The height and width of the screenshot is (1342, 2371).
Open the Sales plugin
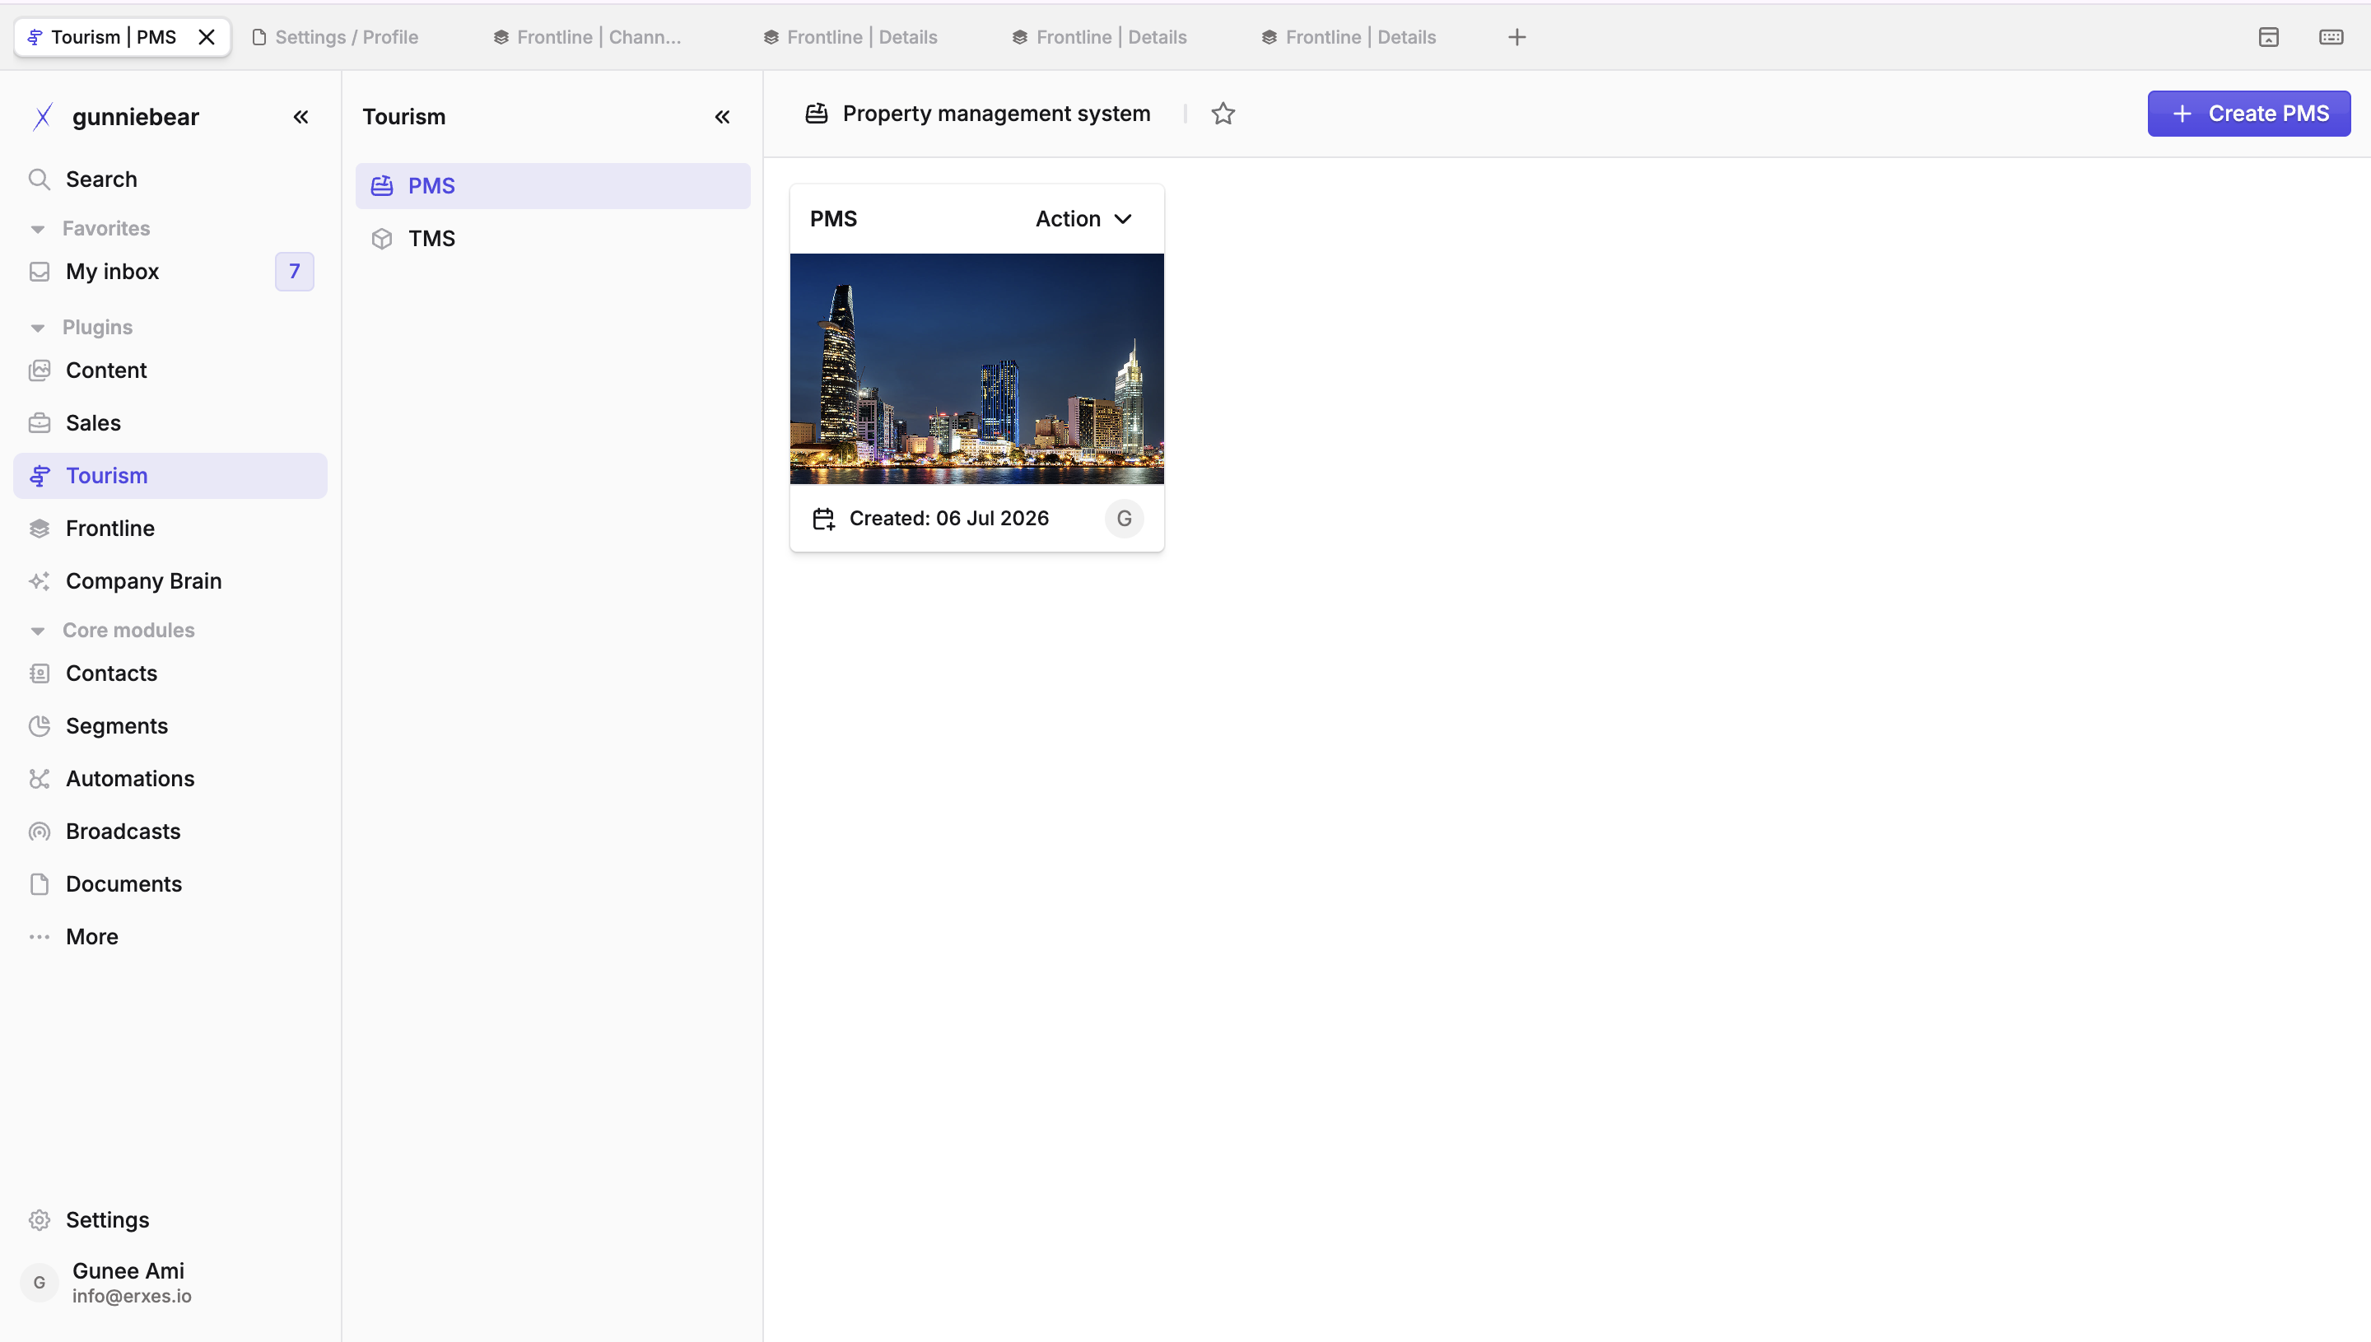pos(170,422)
